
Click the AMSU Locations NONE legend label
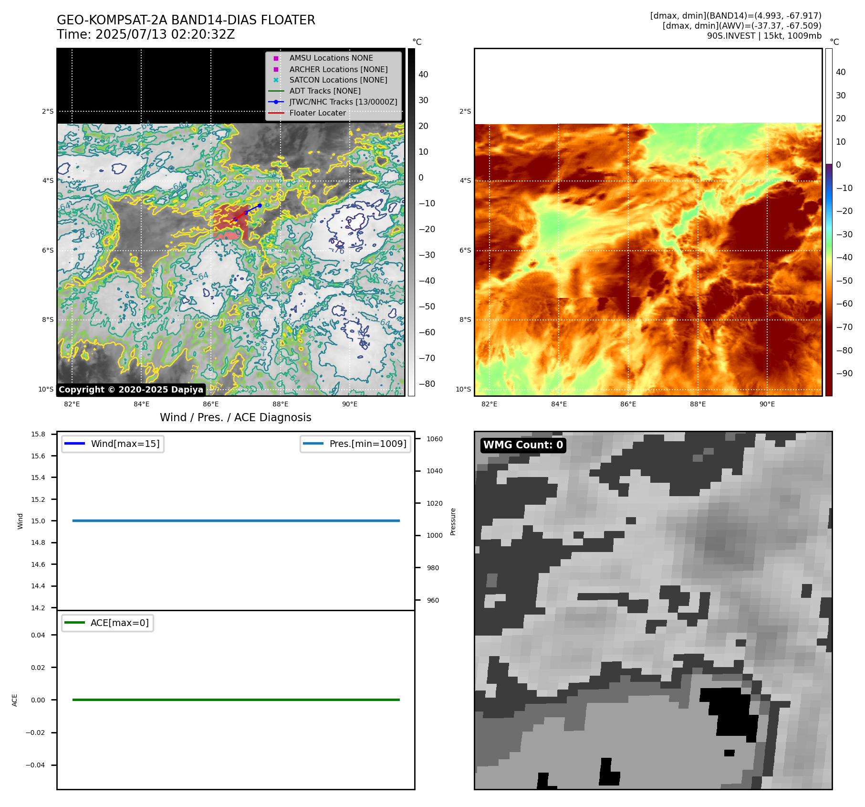[331, 58]
